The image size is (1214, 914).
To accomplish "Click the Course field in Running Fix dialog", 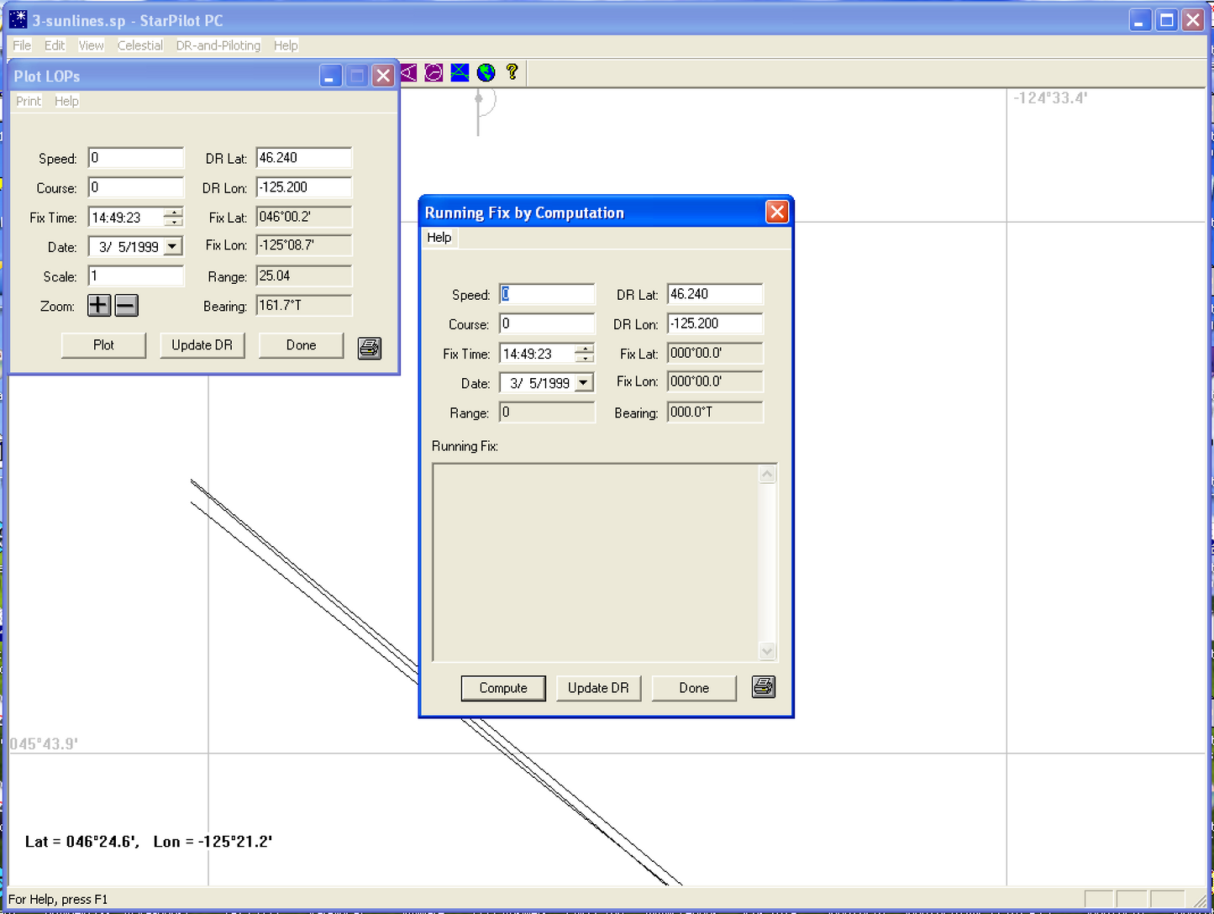I will tap(546, 324).
